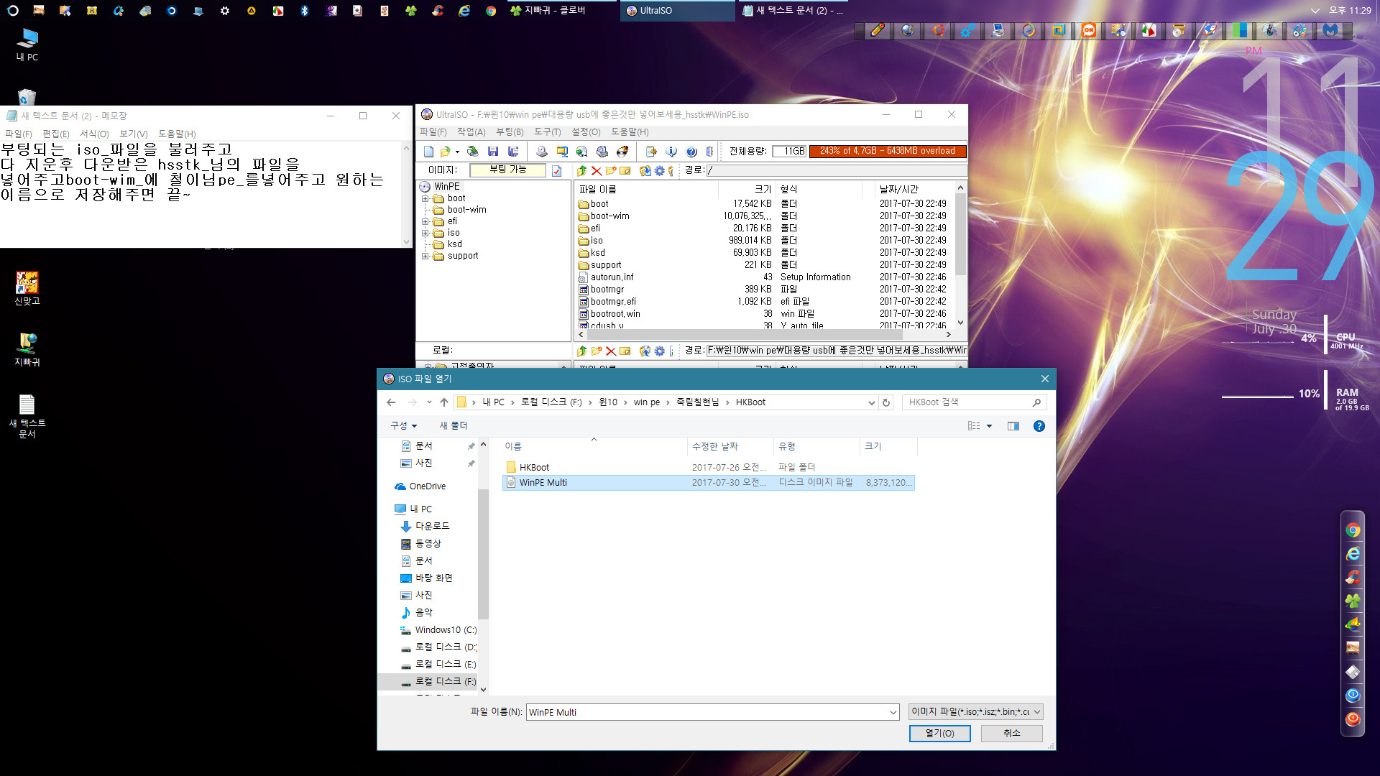Image resolution: width=1380 pixels, height=776 pixels.
Task: Click the Burn CD/DVD image flame icon
Action: point(622,152)
